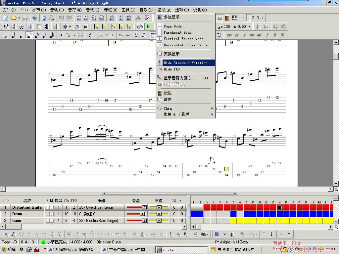
Task: Go to page 3 in toolbar
Action: (x=258, y=18)
